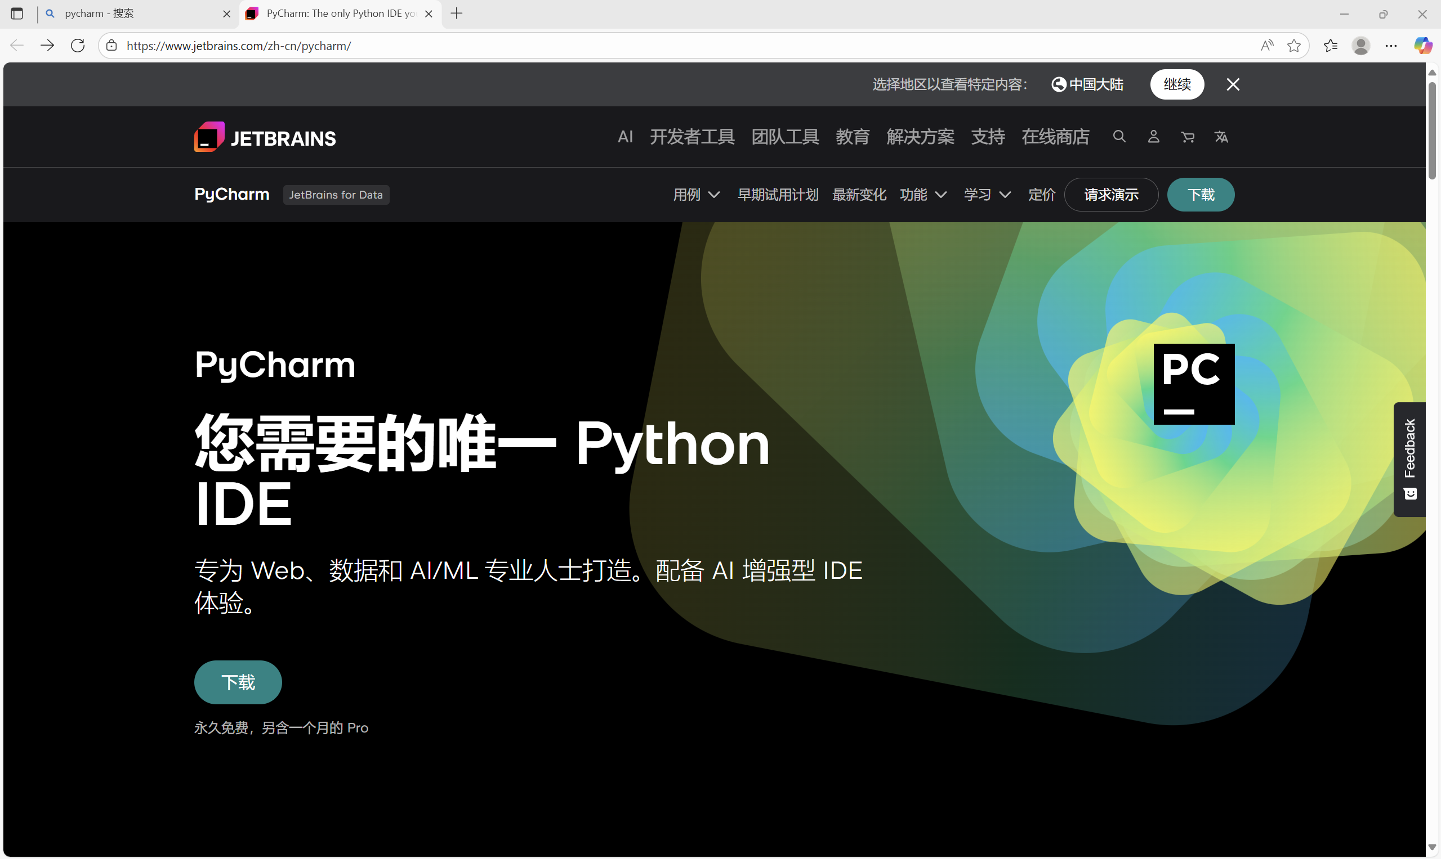Click the globe icon beside 中国大陆
1441x859 pixels.
click(x=1059, y=84)
